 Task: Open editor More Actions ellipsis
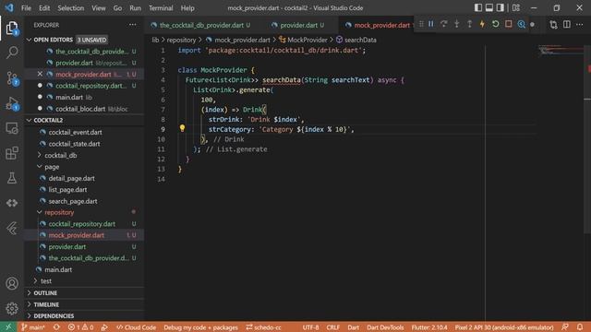(579, 25)
